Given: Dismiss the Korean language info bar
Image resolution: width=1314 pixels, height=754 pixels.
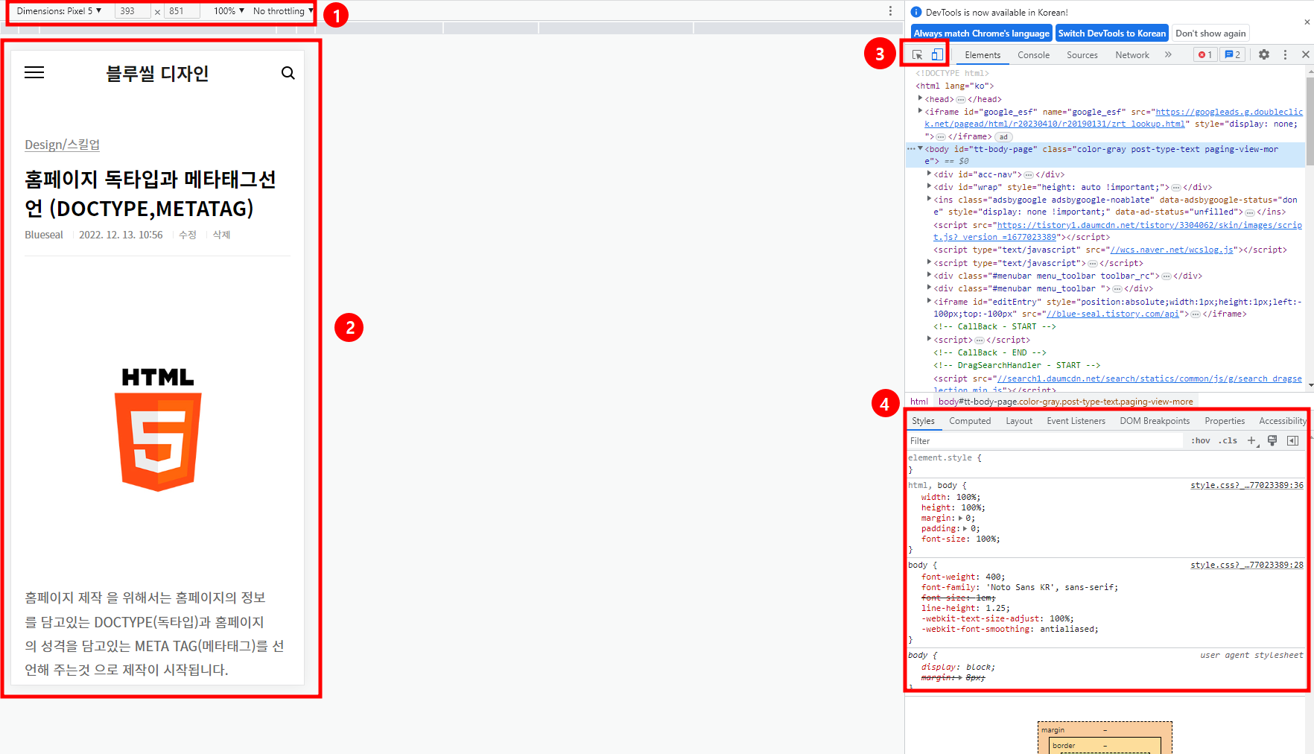Looking at the screenshot, I should [1307, 22].
